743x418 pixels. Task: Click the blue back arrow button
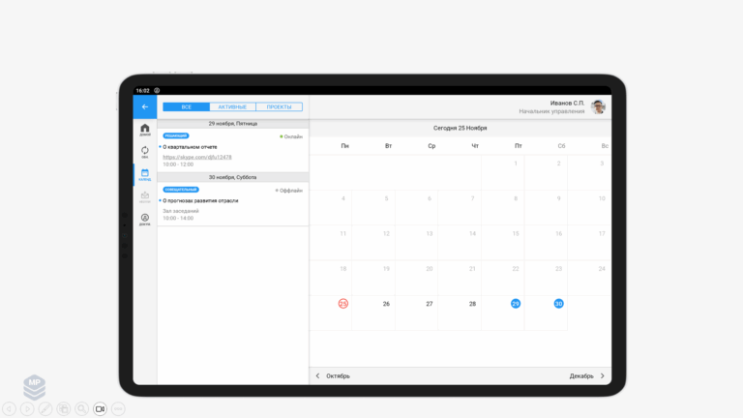click(x=144, y=106)
